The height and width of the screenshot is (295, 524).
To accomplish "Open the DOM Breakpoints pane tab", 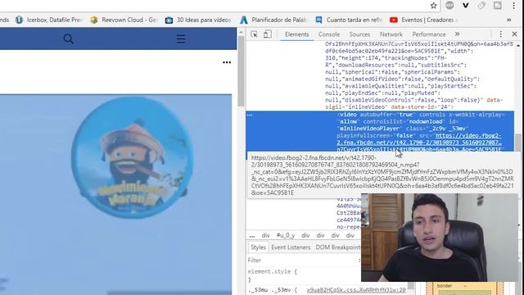I will click(338, 247).
